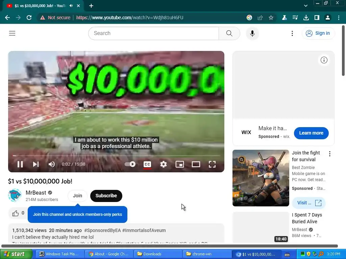Open chrome-win folder taskbar item
This screenshot has width=346, height=259.
pos(207,254)
